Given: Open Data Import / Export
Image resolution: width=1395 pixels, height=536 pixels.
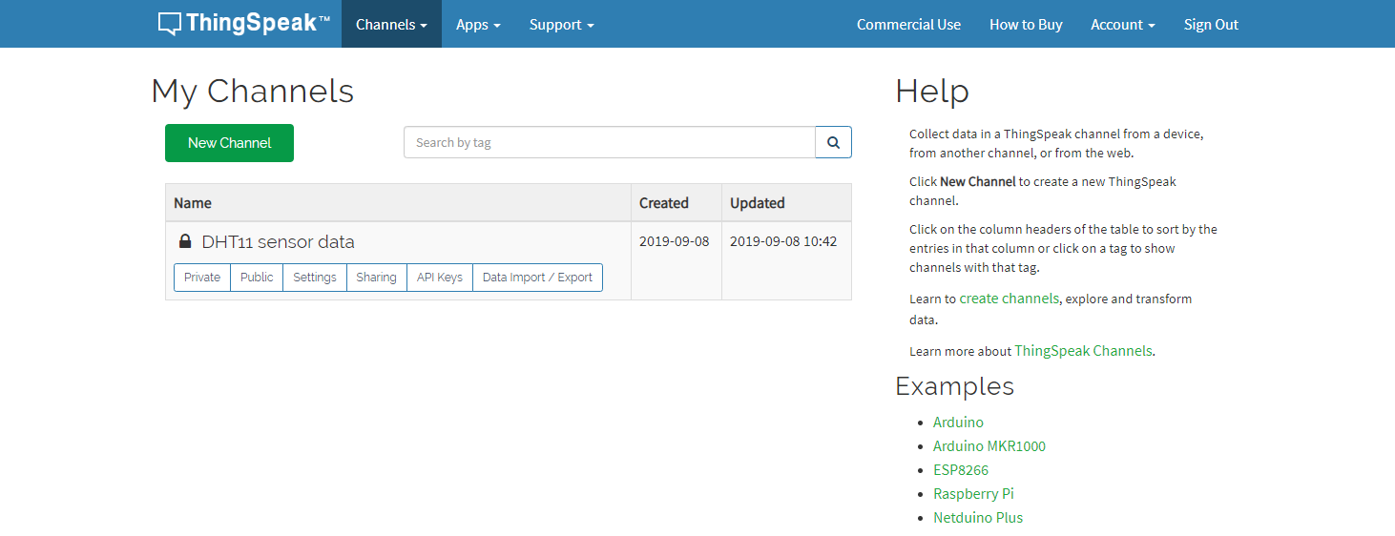Looking at the screenshot, I should [x=537, y=278].
